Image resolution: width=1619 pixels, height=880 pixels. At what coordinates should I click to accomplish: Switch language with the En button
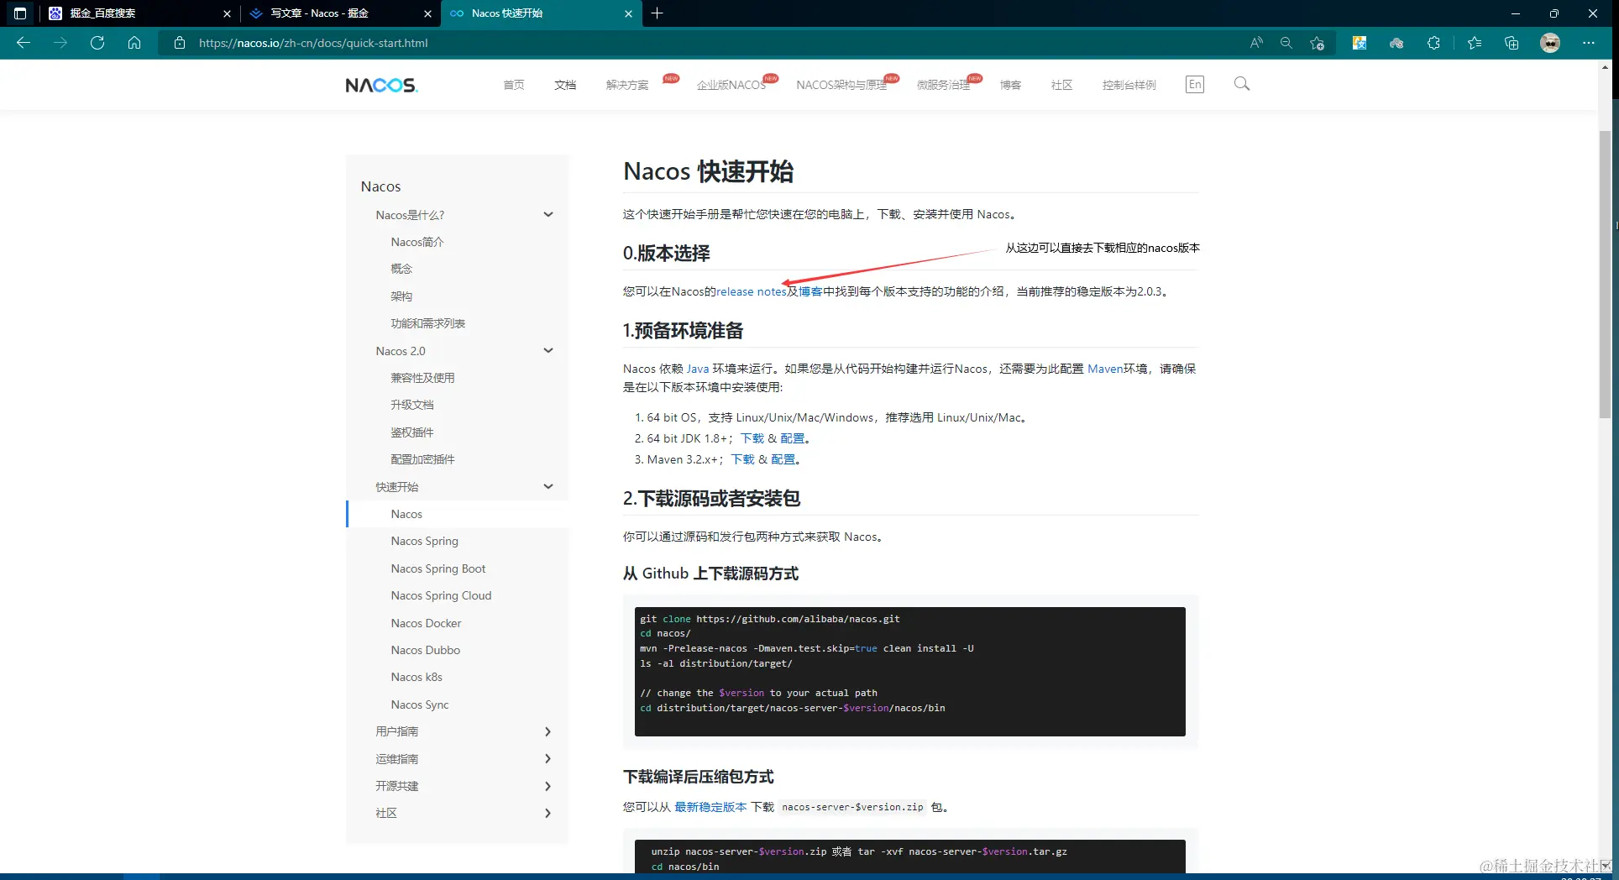[x=1195, y=84]
